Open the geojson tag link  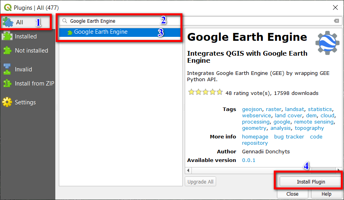click(252, 109)
